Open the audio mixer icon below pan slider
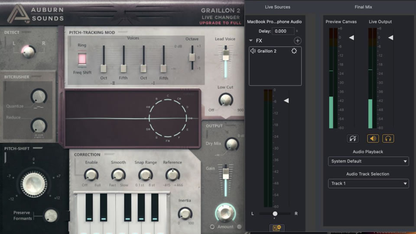The width and height of the screenshot is (416, 234). [277, 228]
